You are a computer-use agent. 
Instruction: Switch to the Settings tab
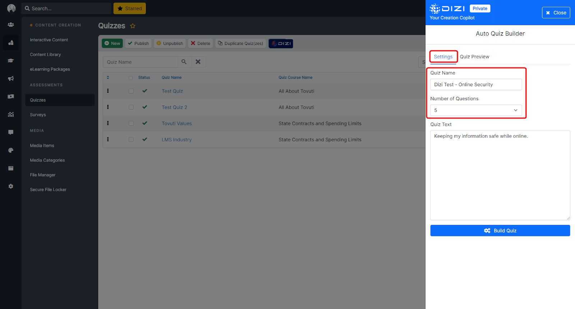coord(443,57)
